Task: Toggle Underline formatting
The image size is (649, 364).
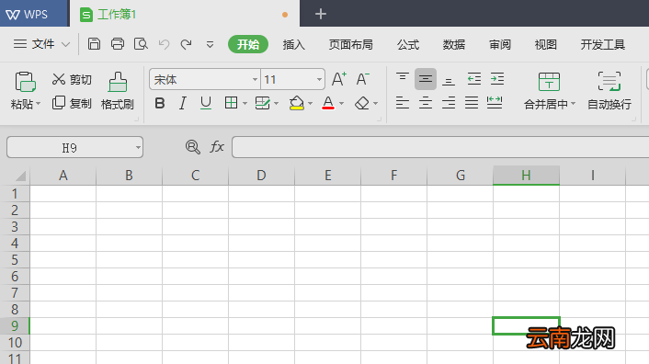Action: pos(206,103)
